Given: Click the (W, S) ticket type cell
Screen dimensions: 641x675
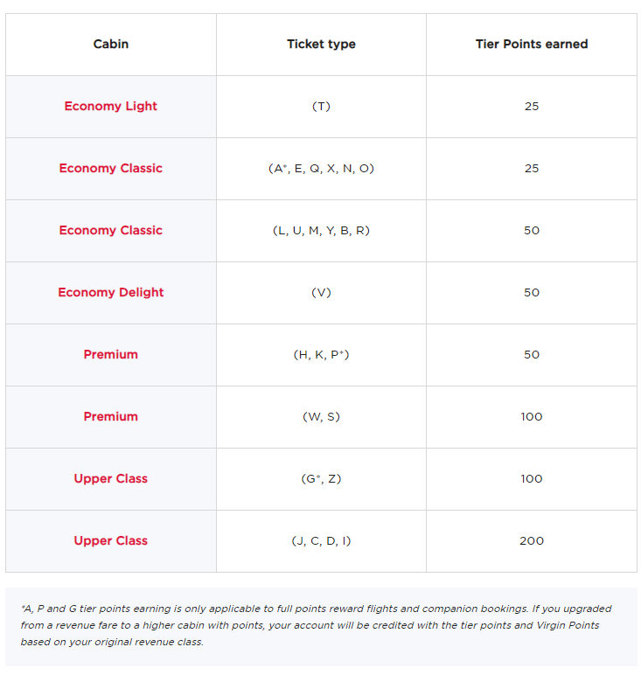Looking at the screenshot, I should (x=321, y=417).
